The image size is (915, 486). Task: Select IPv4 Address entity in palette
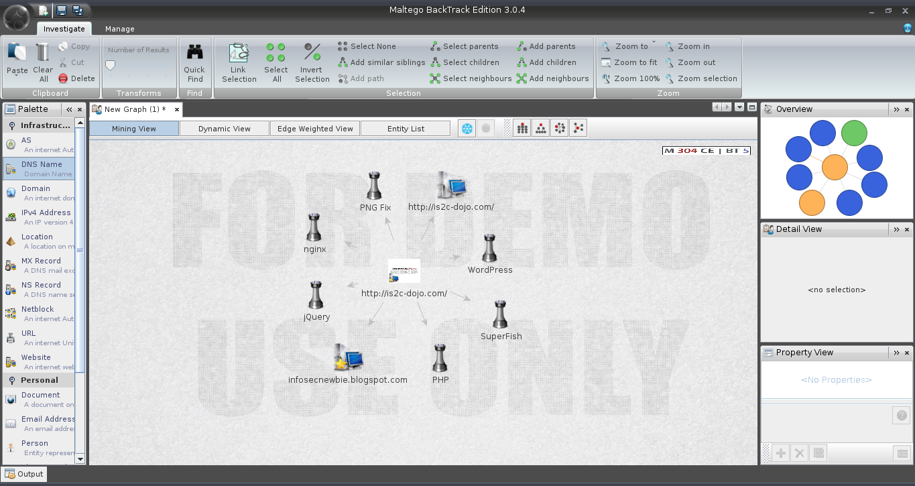click(x=40, y=217)
